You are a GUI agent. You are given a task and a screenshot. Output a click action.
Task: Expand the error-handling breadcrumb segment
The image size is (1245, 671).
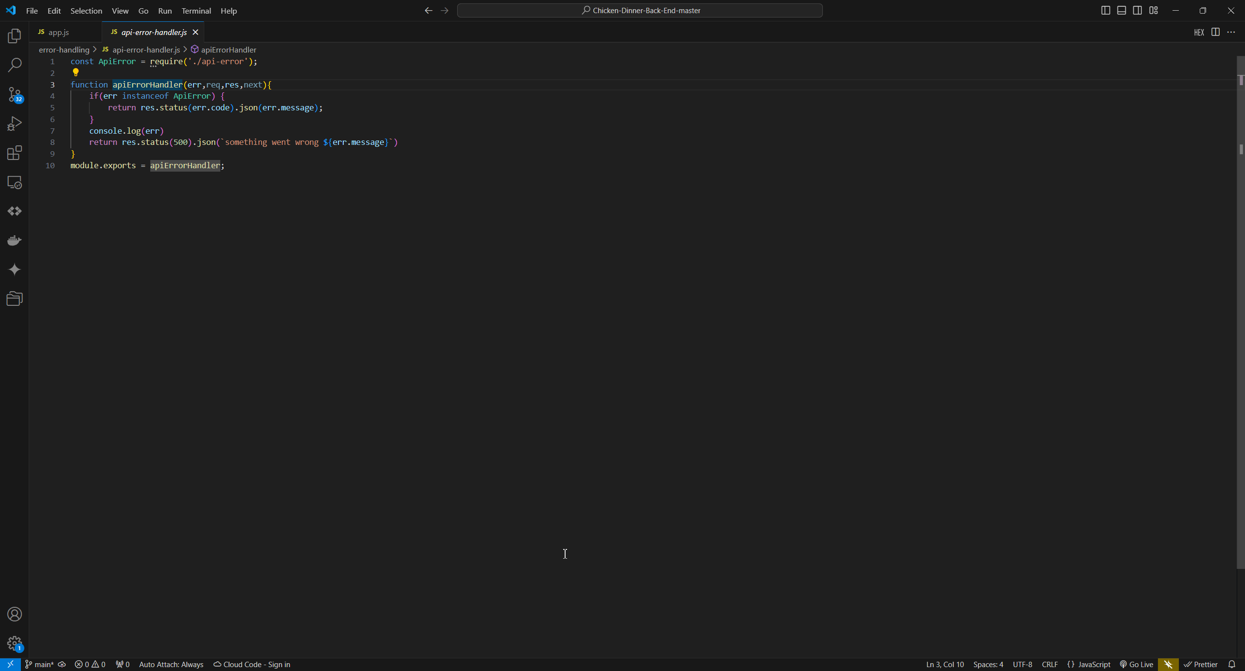[x=64, y=50]
